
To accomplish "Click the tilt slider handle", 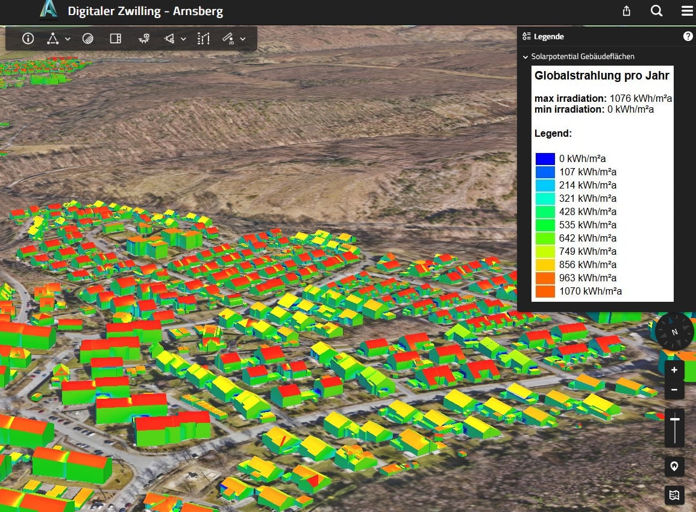I will point(674,419).
